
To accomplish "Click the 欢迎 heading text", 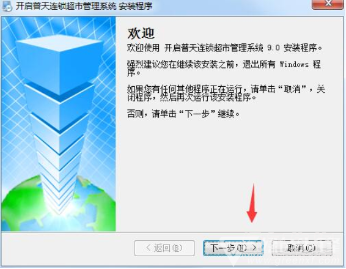I will 141,34.
